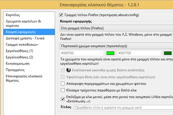Enable Κλείσιμο τρέχοντος παραθύρου με διπλό κλικ

pyautogui.click(x=63, y=90)
